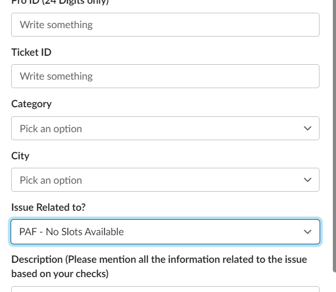Select the "PAF - No Slots Available" value

tap(71, 232)
